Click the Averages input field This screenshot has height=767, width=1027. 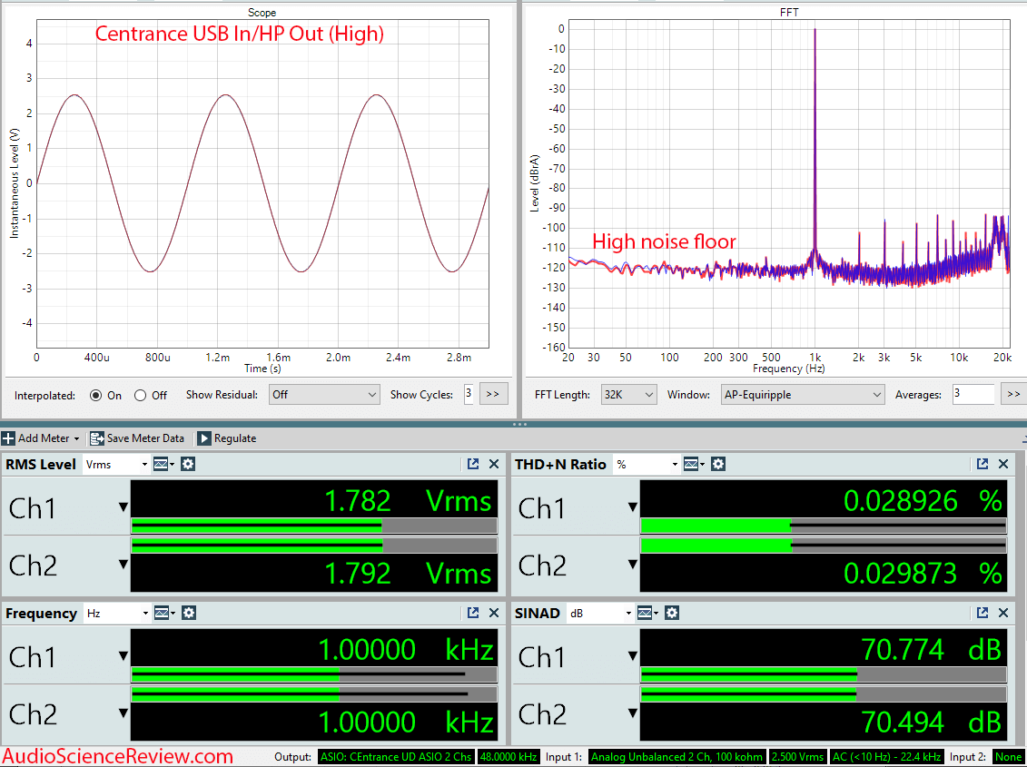[973, 394]
